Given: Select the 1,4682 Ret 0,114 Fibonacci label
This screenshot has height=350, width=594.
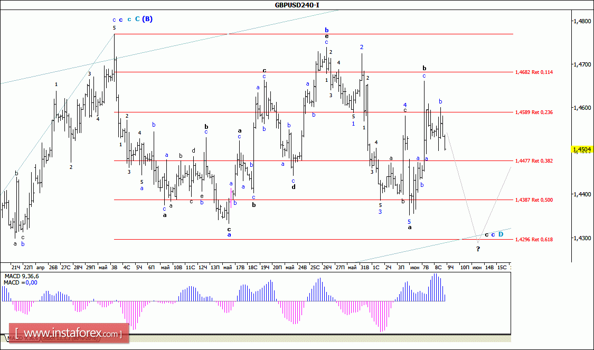Looking at the screenshot, I should click(x=533, y=72).
